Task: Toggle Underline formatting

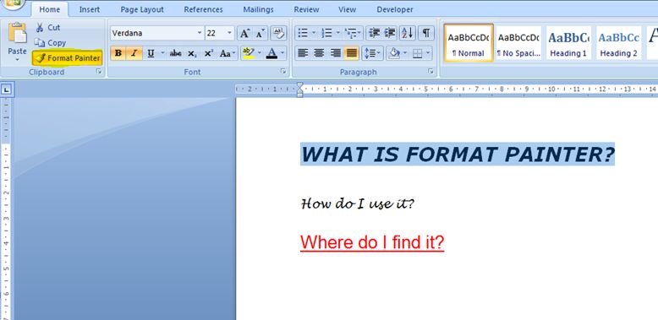Action: (x=151, y=53)
